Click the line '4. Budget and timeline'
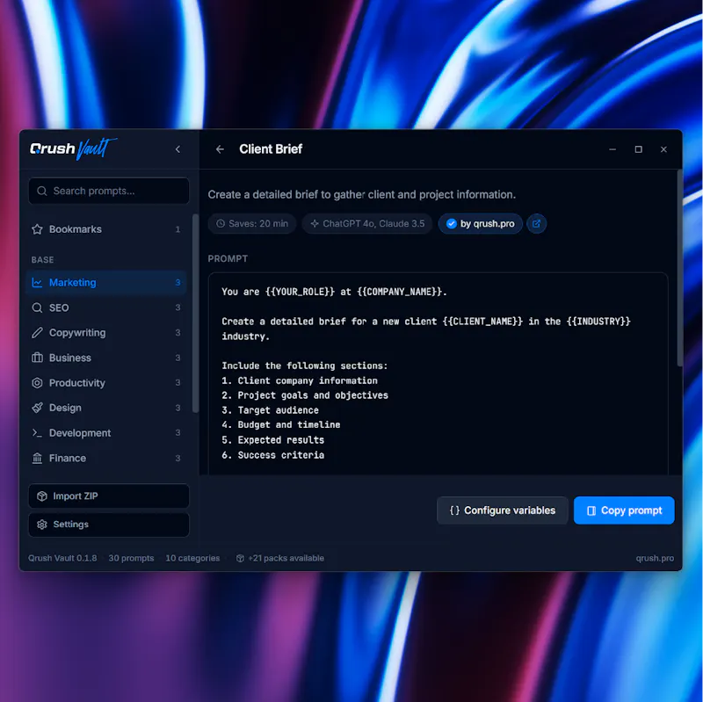The width and height of the screenshot is (703, 702). [x=281, y=425]
